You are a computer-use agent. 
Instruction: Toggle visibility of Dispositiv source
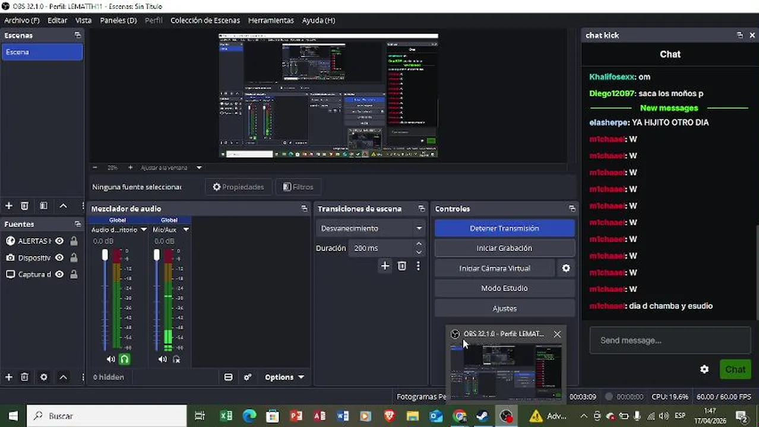coord(59,257)
